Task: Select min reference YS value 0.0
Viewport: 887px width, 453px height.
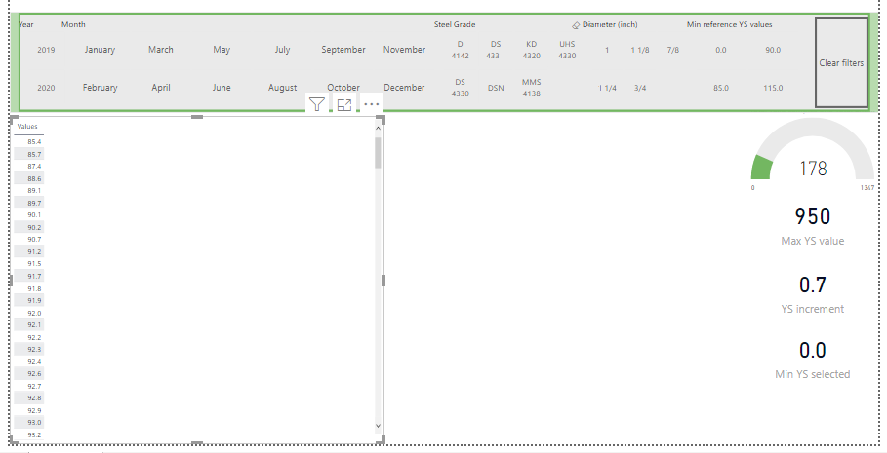Action: click(x=721, y=50)
